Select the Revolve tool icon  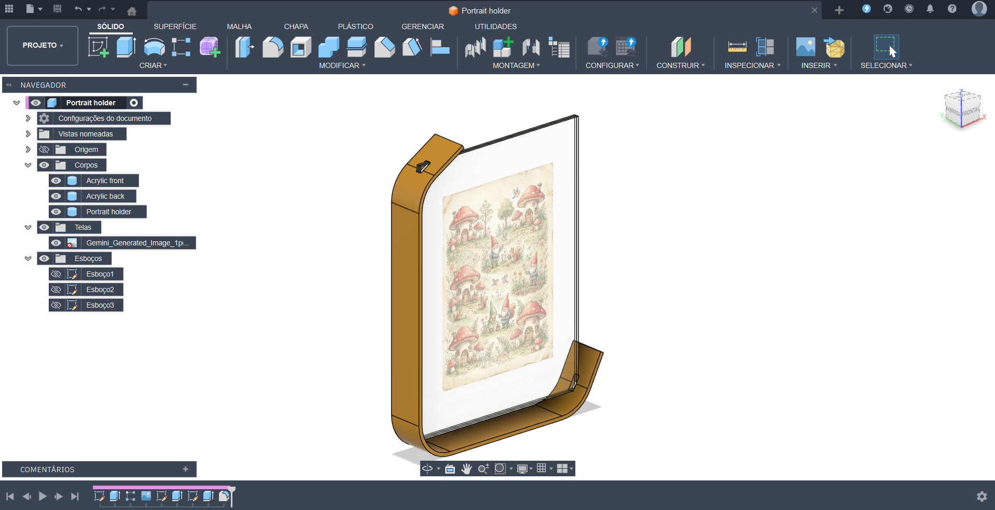coord(154,47)
